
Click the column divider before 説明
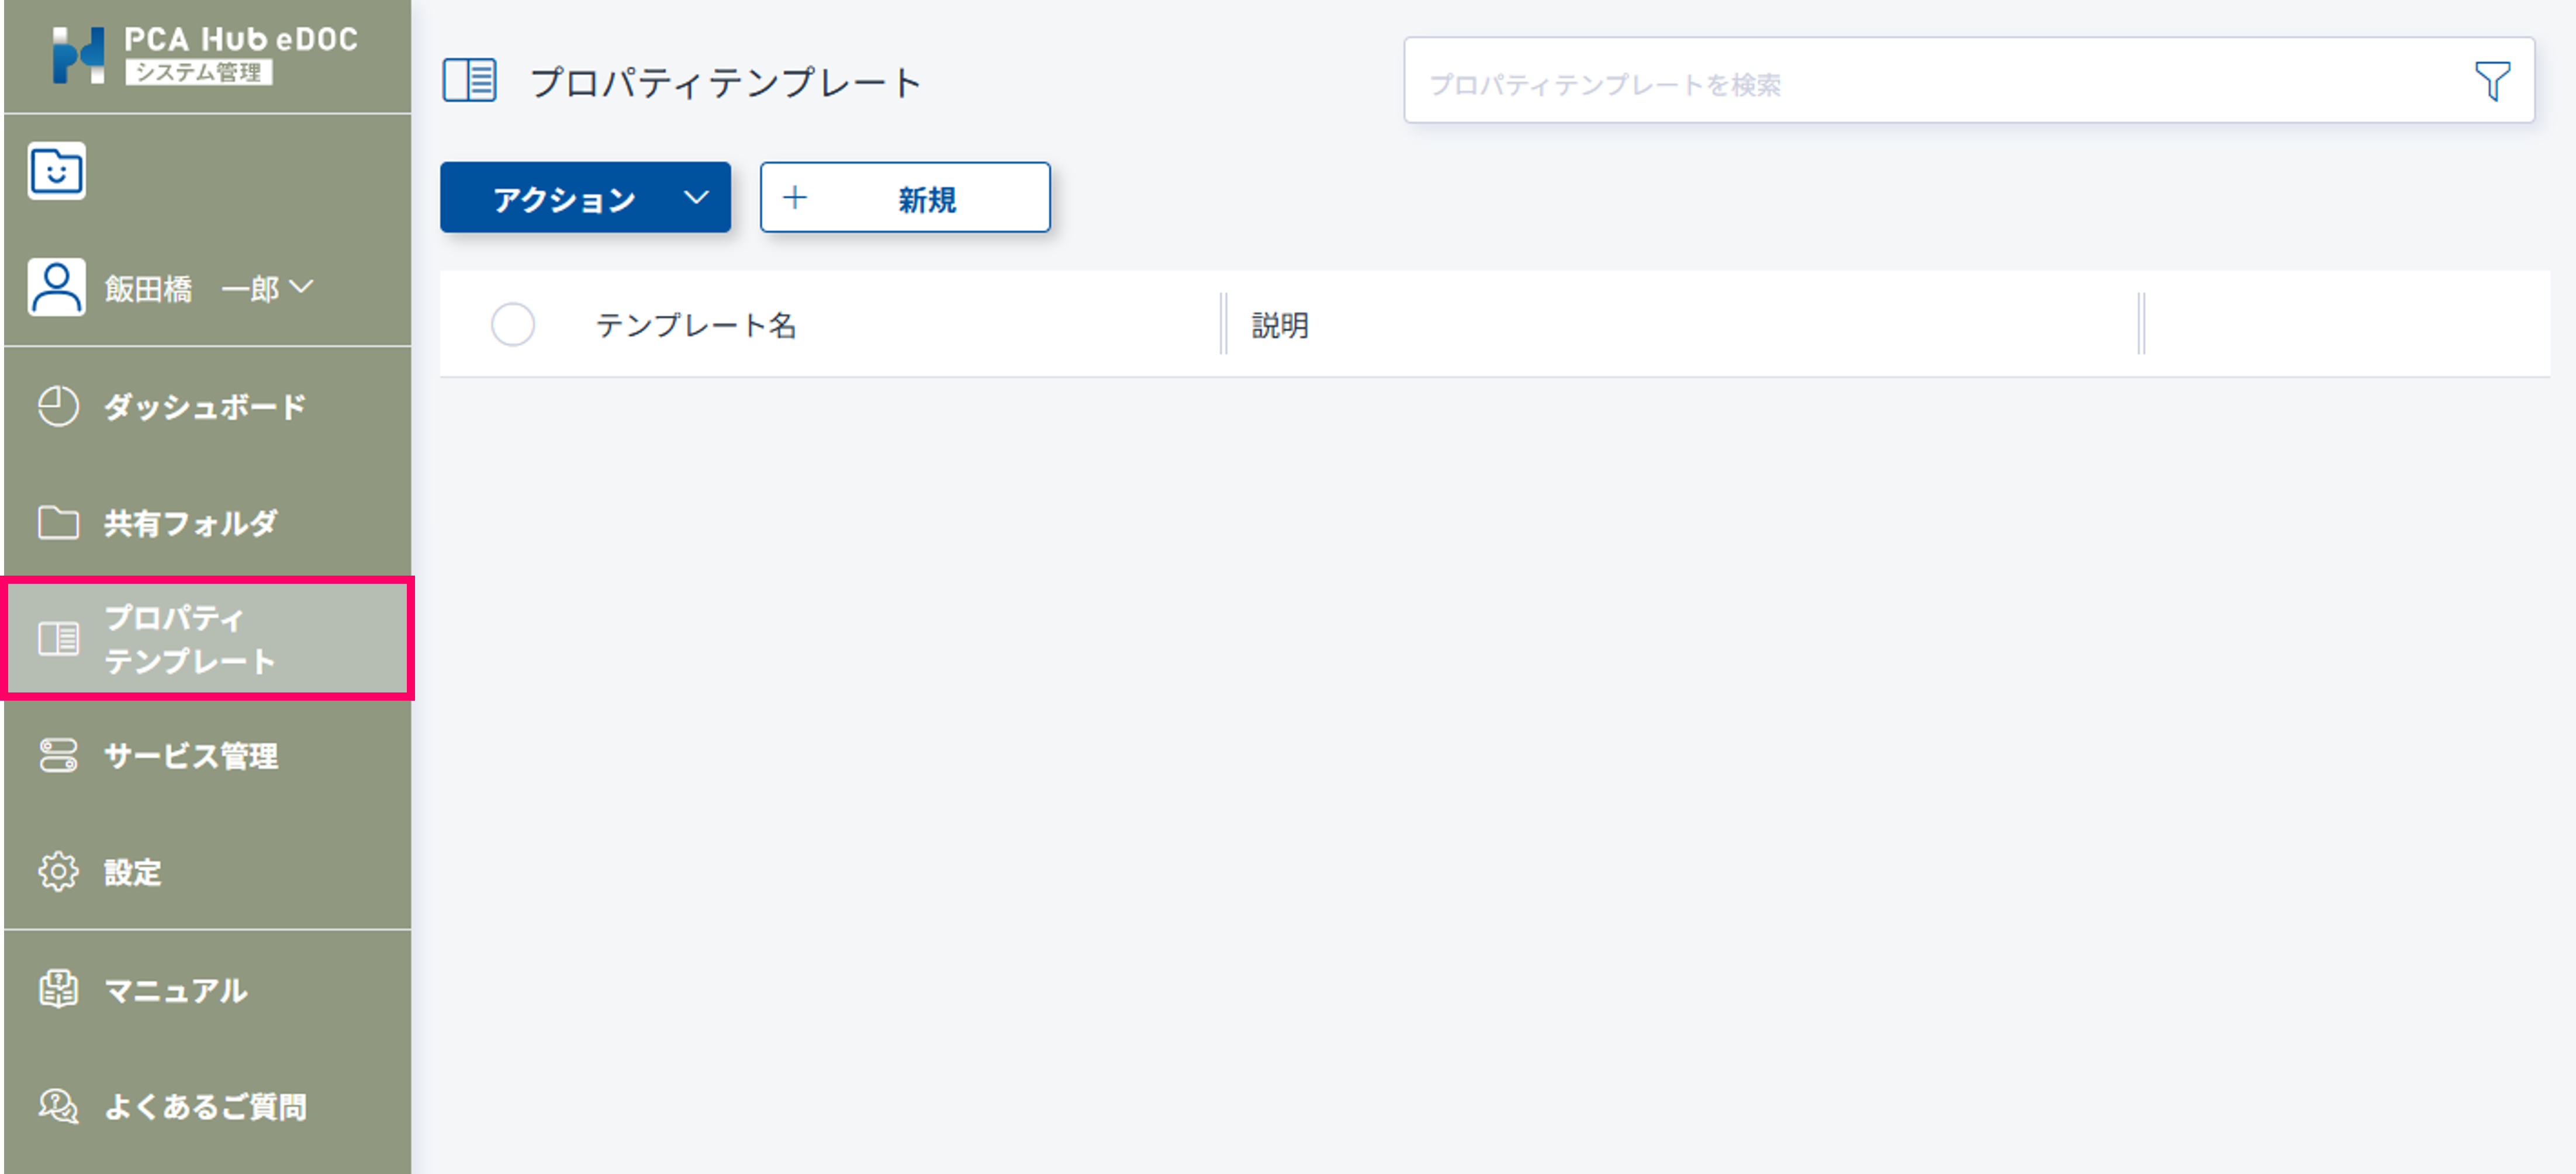[1223, 324]
